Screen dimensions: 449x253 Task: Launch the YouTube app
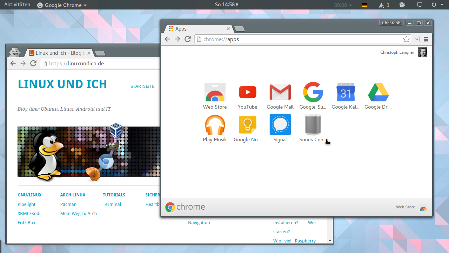point(247,96)
